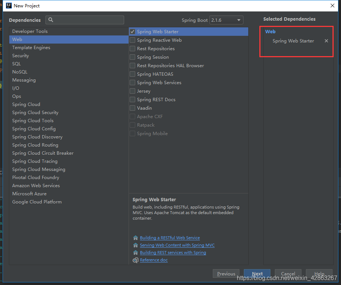Proceed with the Next button

pos(257,274)
